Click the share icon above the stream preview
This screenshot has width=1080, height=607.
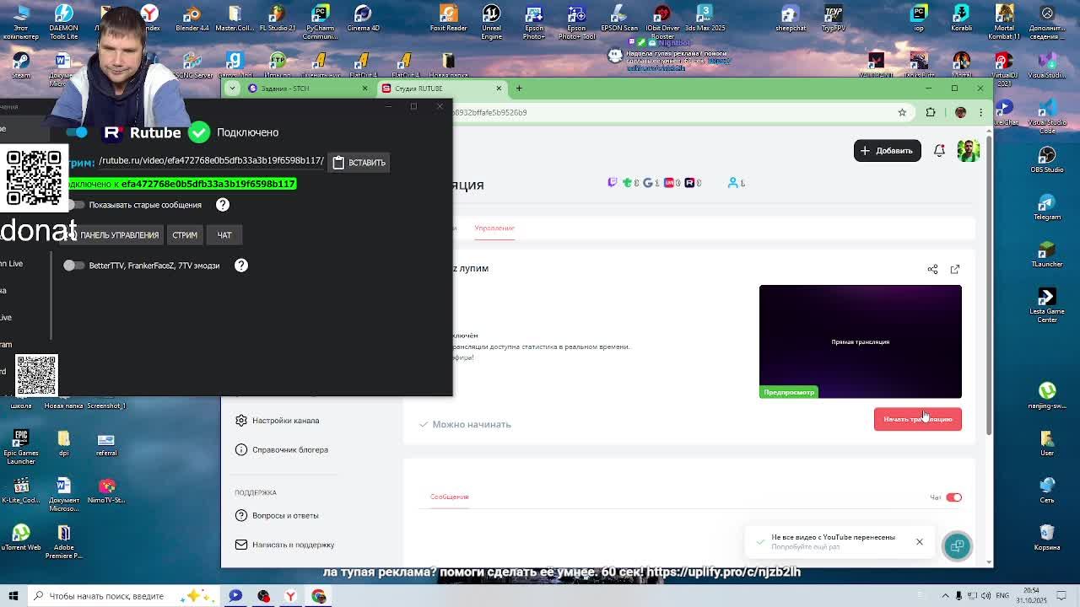(x=932, y=269)
